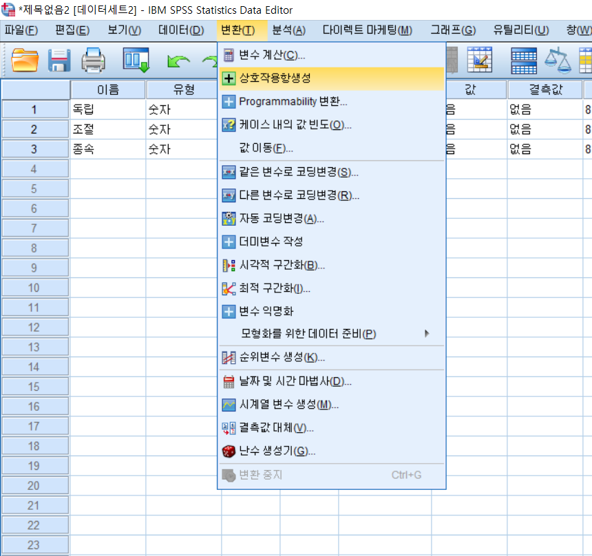
Task: Click icon beside 결측값 대체
Action: tap(229, 428)
